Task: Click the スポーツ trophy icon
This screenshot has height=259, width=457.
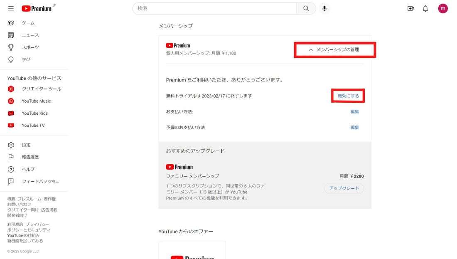Action: coord(11,47)
